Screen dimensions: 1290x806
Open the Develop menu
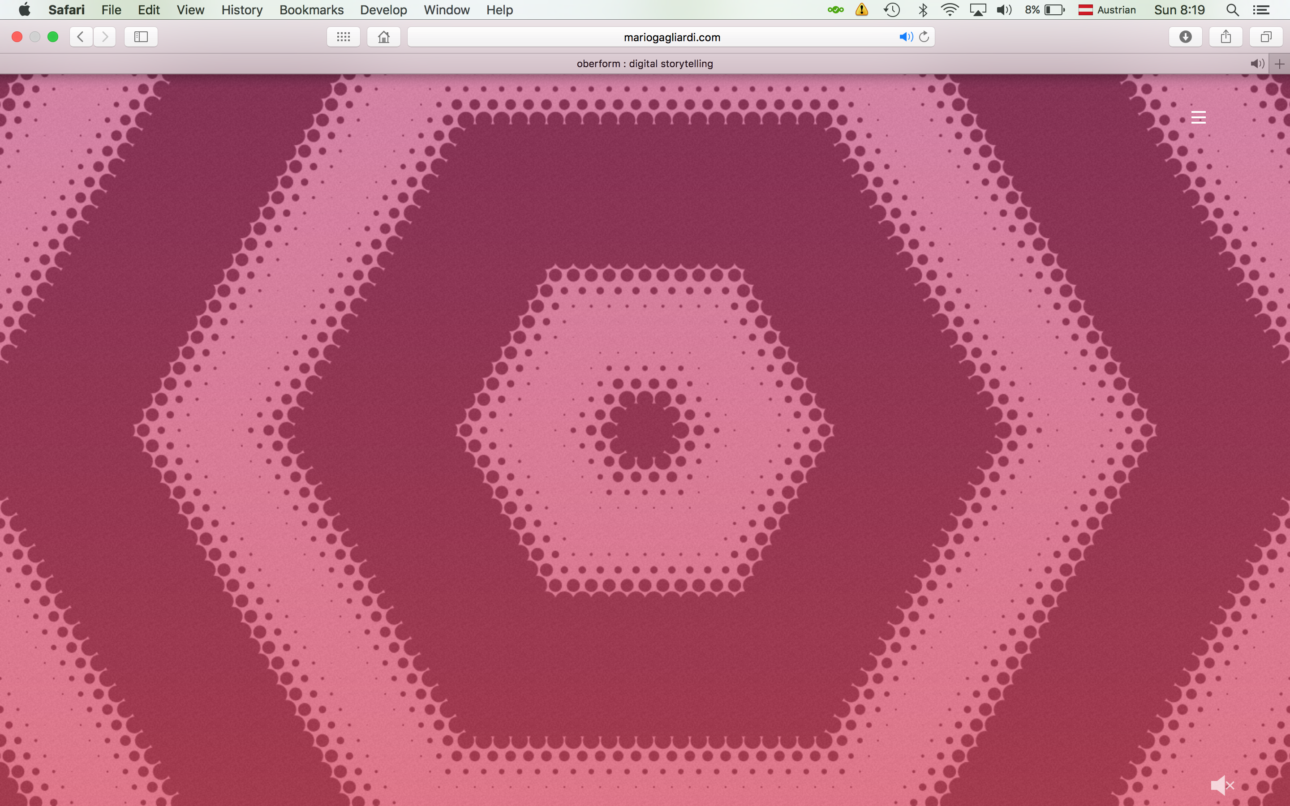[x=383, y=9]
